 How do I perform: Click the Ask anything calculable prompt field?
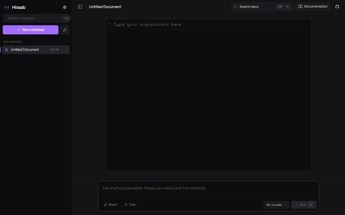click(209, 188)
